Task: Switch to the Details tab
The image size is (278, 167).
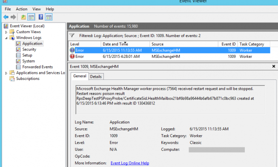Action: 96,76
